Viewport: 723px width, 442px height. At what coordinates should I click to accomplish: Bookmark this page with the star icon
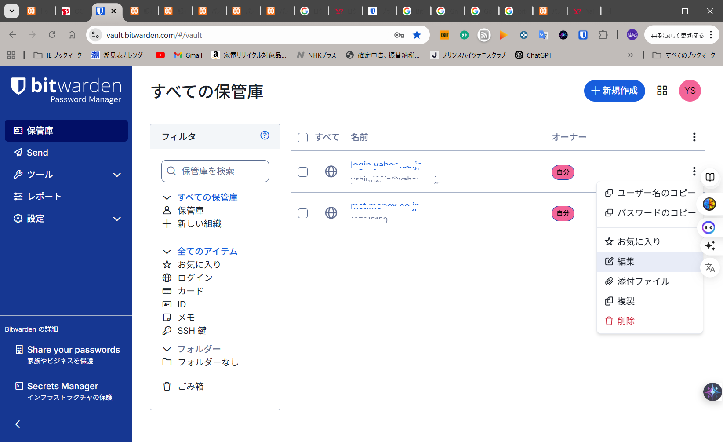(417, 35)
